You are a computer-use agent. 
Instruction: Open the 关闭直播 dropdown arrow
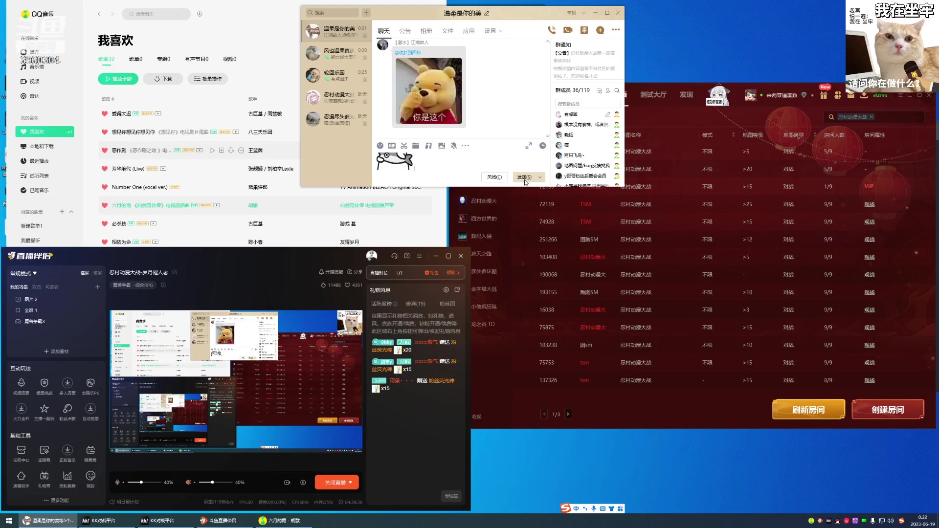pyautogui.click(x=351, y=483)
